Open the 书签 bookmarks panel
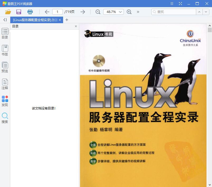212x187 pixels. (x=5, y=50)
